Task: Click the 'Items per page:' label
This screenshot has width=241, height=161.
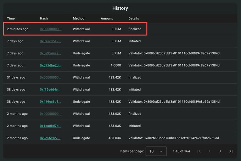Action: click(132, 151)
